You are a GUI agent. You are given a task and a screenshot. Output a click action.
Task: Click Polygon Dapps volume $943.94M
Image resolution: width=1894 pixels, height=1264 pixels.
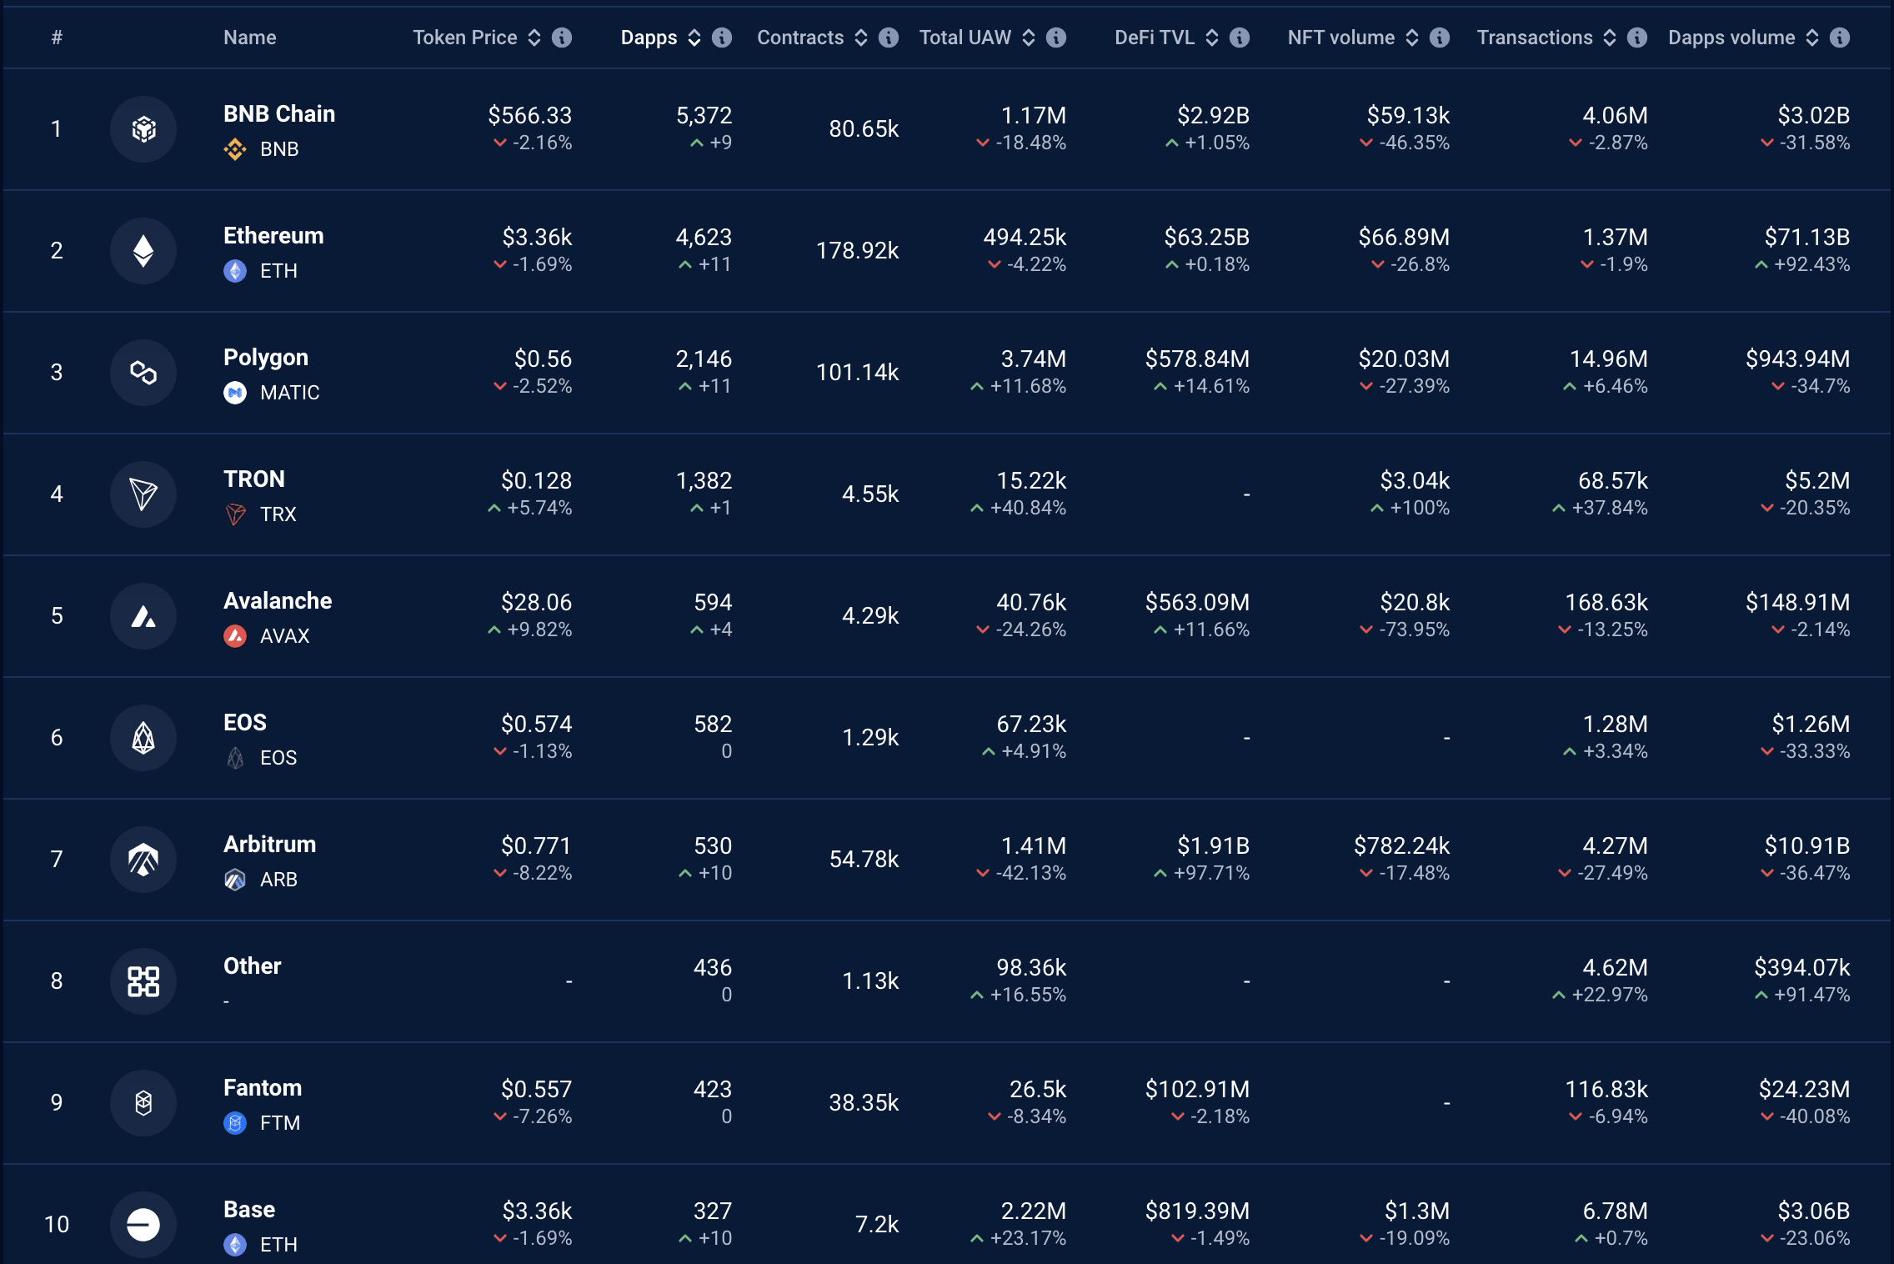[x=1798, y=359]
